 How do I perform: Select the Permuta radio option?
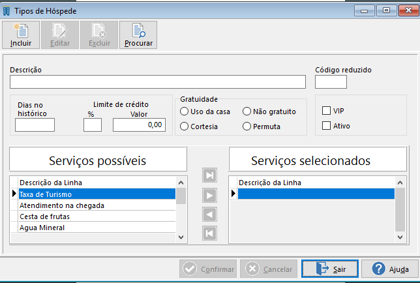point(262,127)
